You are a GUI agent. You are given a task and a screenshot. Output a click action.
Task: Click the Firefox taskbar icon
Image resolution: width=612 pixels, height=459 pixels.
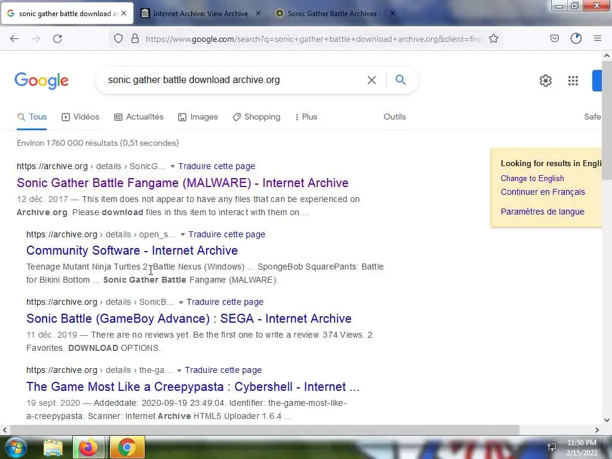[88, 447]
